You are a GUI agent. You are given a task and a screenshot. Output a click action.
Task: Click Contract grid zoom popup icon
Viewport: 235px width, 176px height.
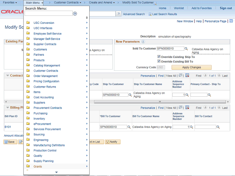(x=180, y=75)
